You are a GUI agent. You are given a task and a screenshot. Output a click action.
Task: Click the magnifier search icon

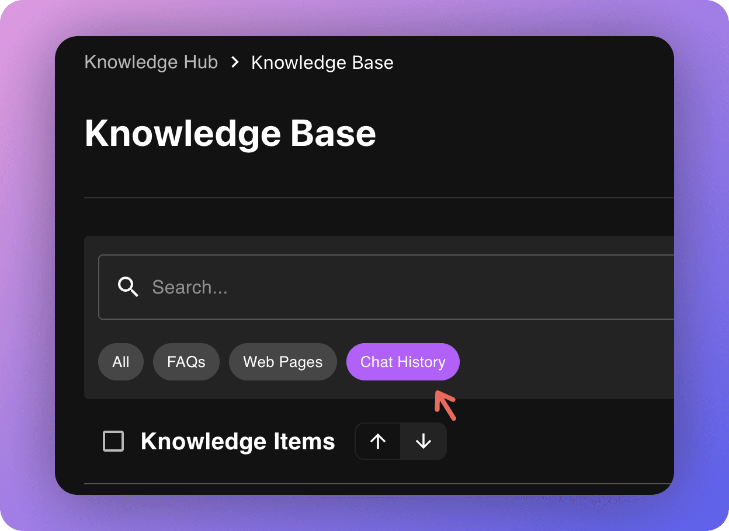(x=128, y=287)
